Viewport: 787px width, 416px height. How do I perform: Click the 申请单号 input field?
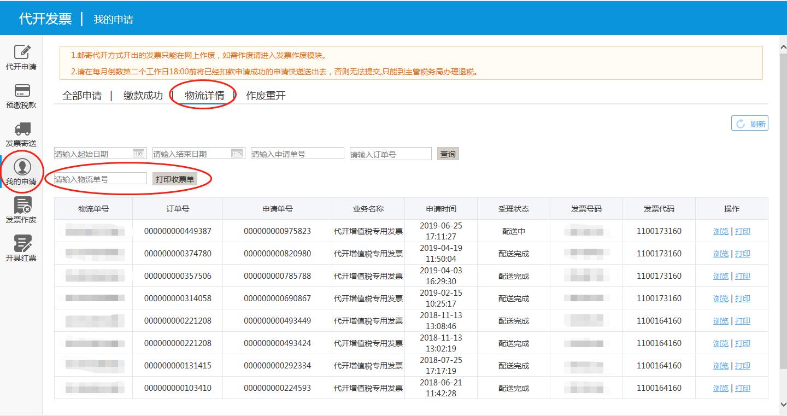297,153
